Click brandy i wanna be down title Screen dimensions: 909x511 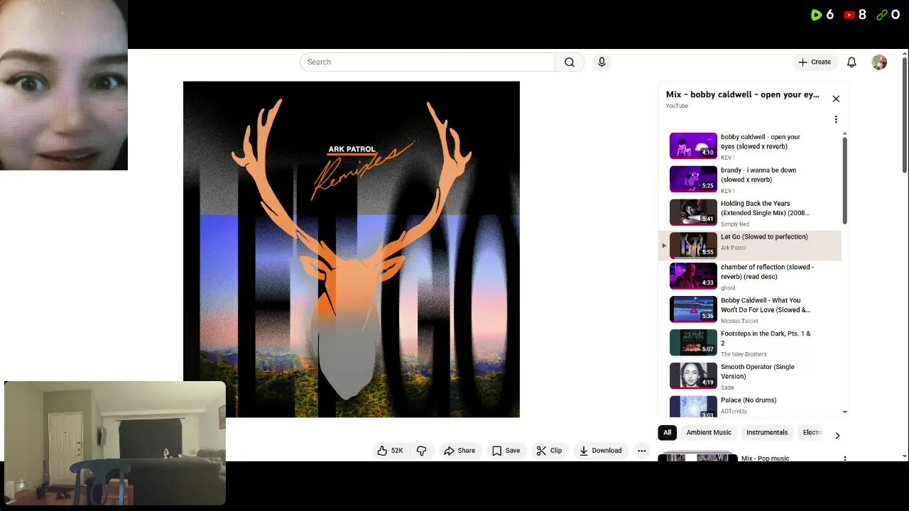tap(758, 175)
